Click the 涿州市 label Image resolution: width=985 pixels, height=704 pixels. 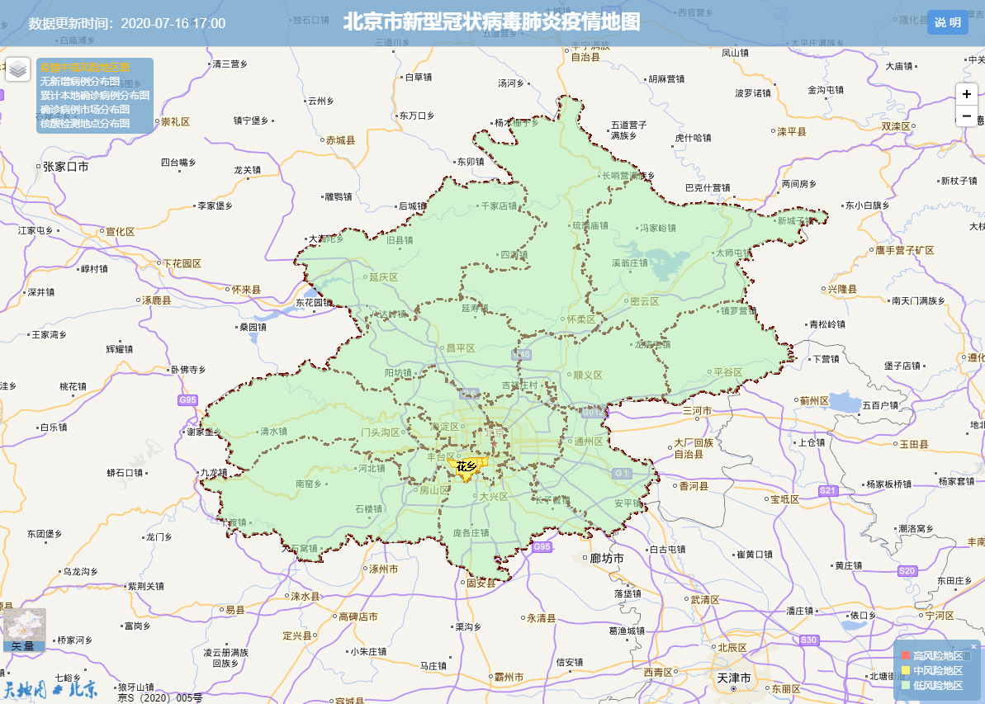[x=383, y=569]
